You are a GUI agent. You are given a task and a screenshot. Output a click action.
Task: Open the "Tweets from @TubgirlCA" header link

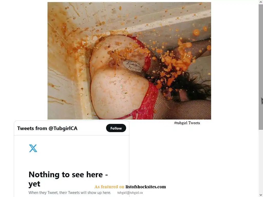[47, 128]
